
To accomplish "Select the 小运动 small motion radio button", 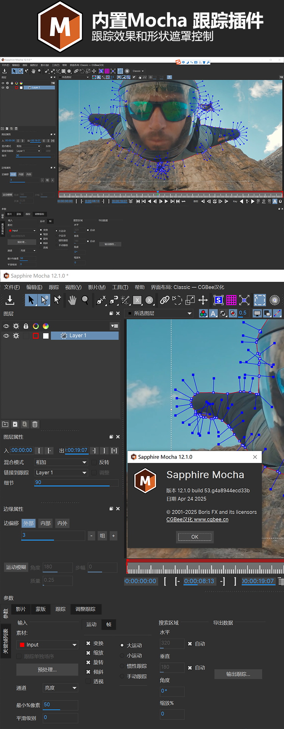I will 122,655.
